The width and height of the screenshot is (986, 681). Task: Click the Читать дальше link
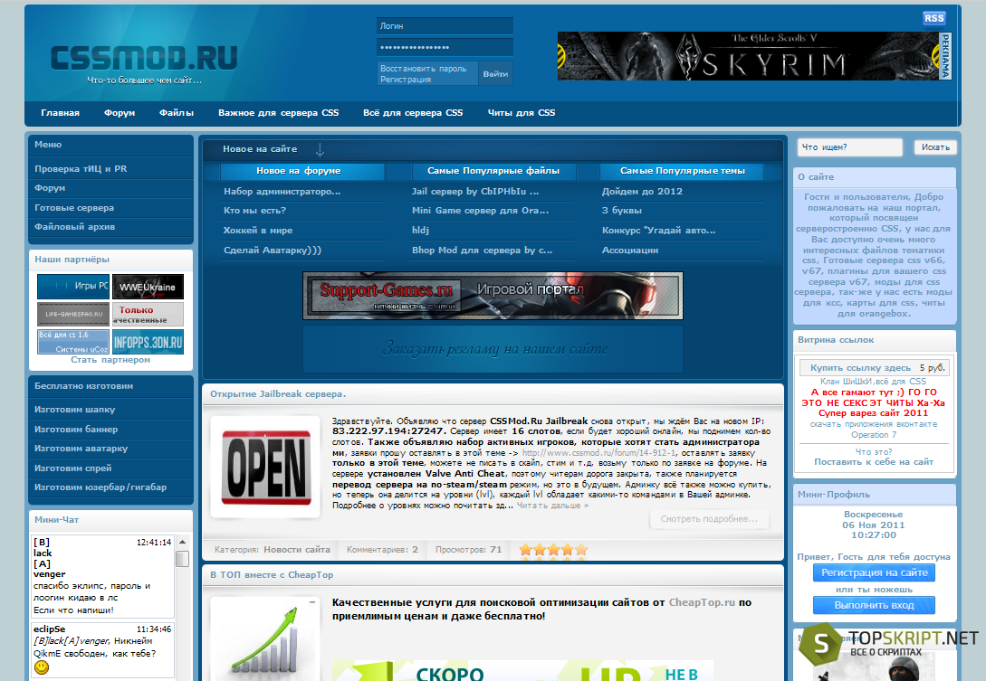[x=552, y=506]
